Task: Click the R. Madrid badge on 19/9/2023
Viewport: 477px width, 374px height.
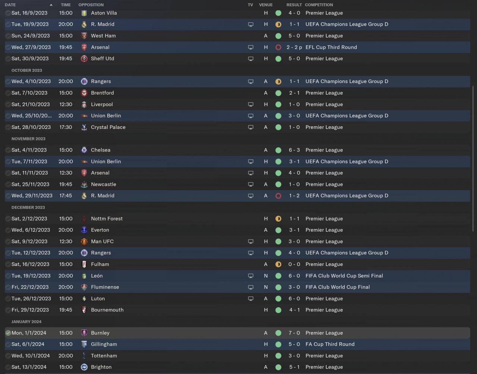Action: pyautogui.click(x=84, y=25)
